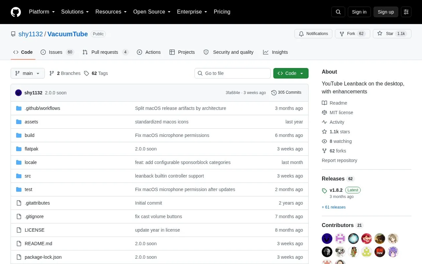Open the + 61 releases link

(x=334, y=207)
